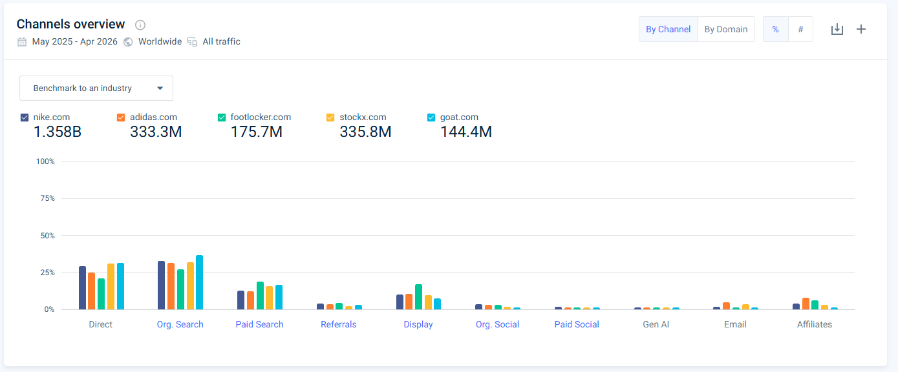Click the cyan goat.com Org. Search bar

200,282
